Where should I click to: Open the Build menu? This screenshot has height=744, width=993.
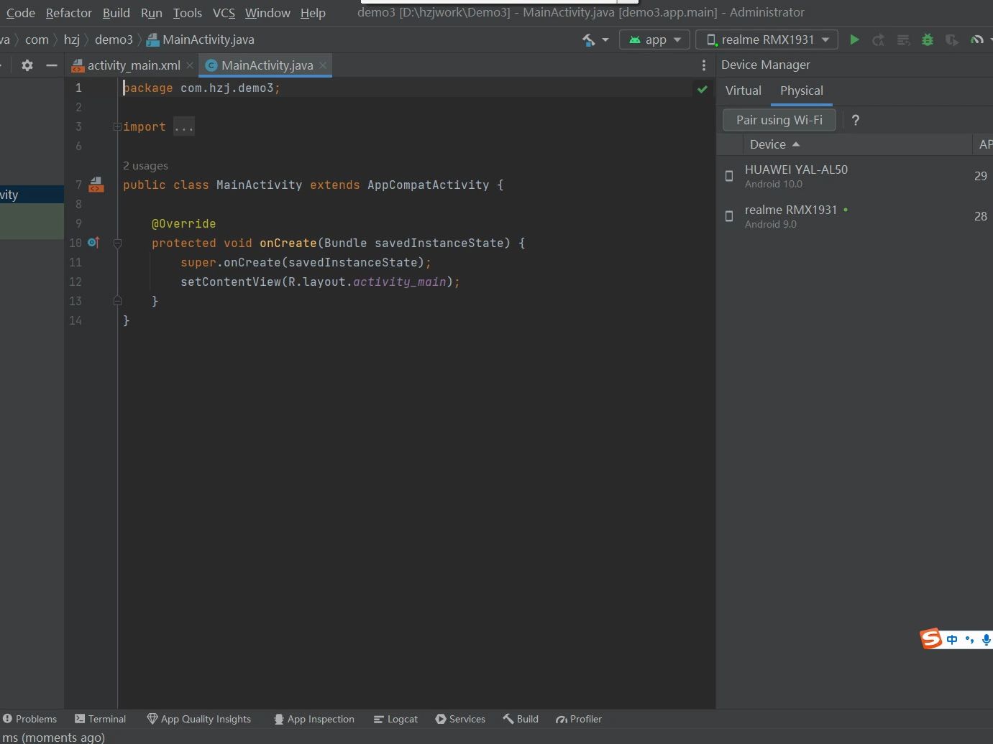[116, 13]
